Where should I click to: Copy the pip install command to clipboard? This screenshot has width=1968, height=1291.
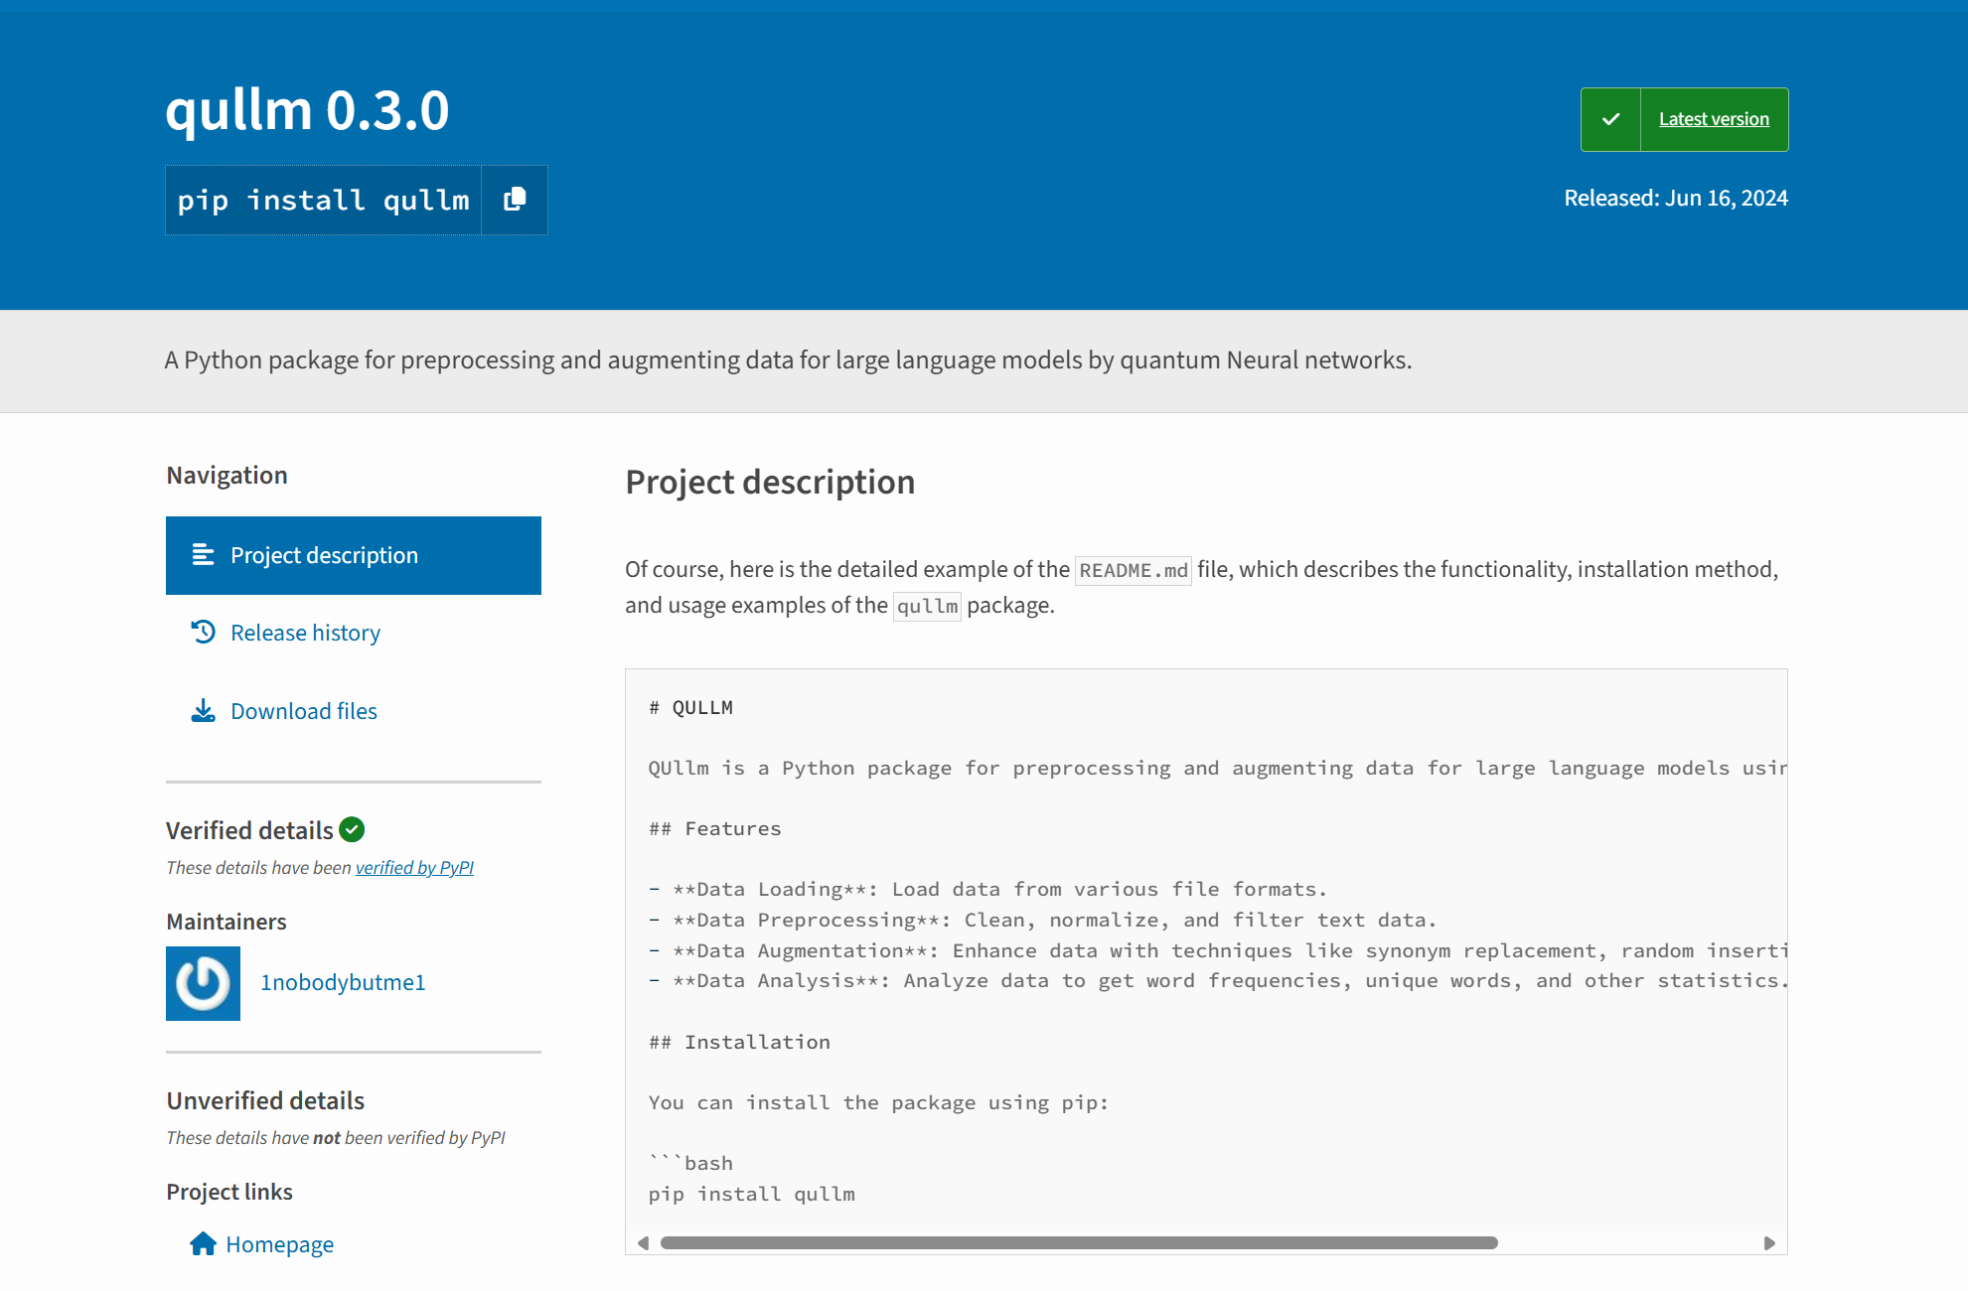click(515, 200)
